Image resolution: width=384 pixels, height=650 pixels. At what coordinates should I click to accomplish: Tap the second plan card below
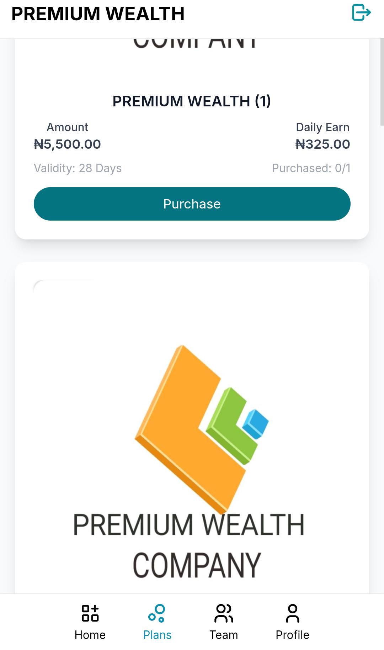pos(192,427)
